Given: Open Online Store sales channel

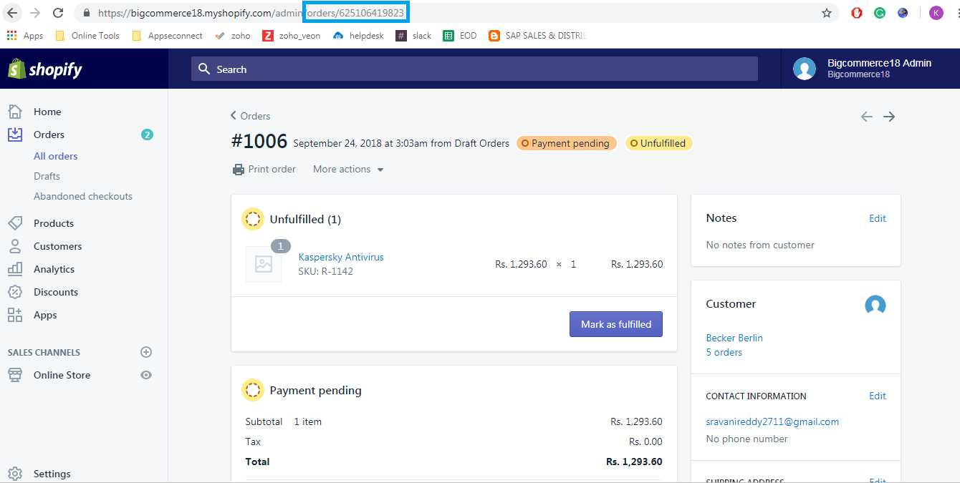Looking at the screenshot, I should [62, 375].
